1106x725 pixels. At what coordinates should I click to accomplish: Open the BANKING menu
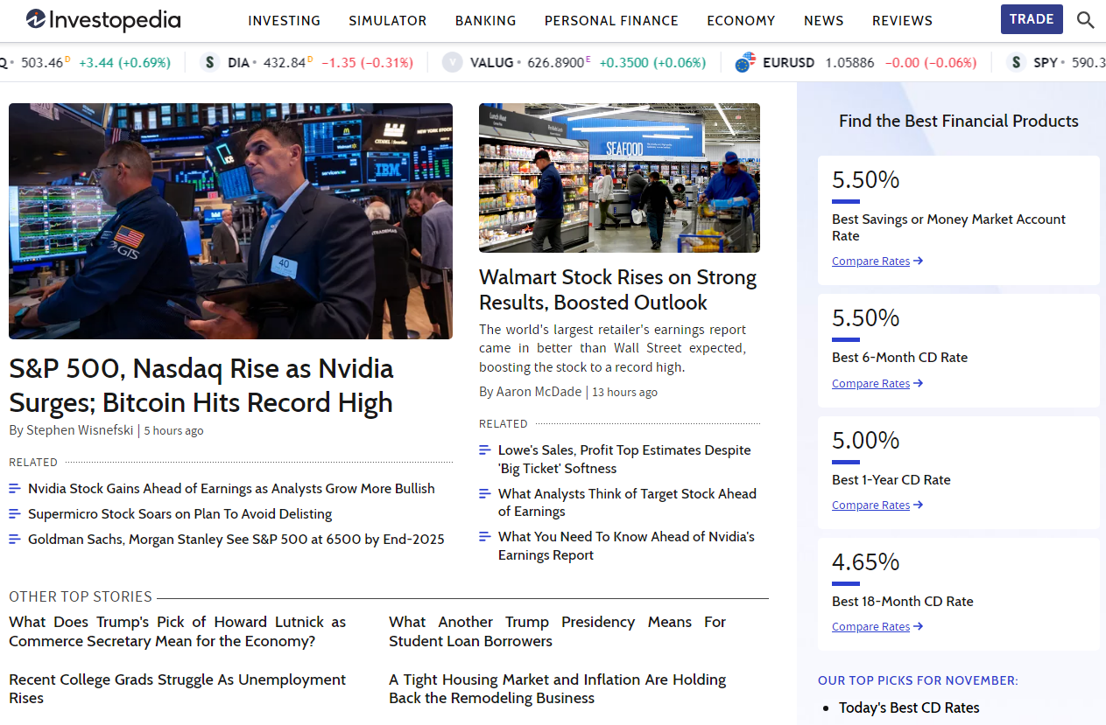(486, 20)
